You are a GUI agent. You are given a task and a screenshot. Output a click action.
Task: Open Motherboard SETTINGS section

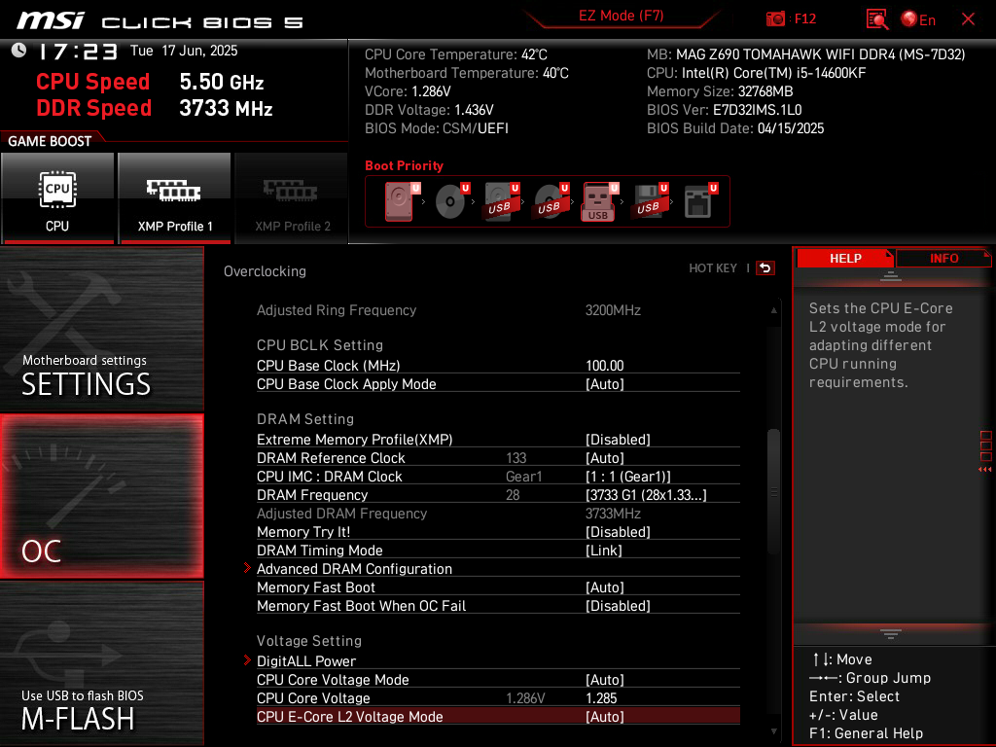coord(101,329)
